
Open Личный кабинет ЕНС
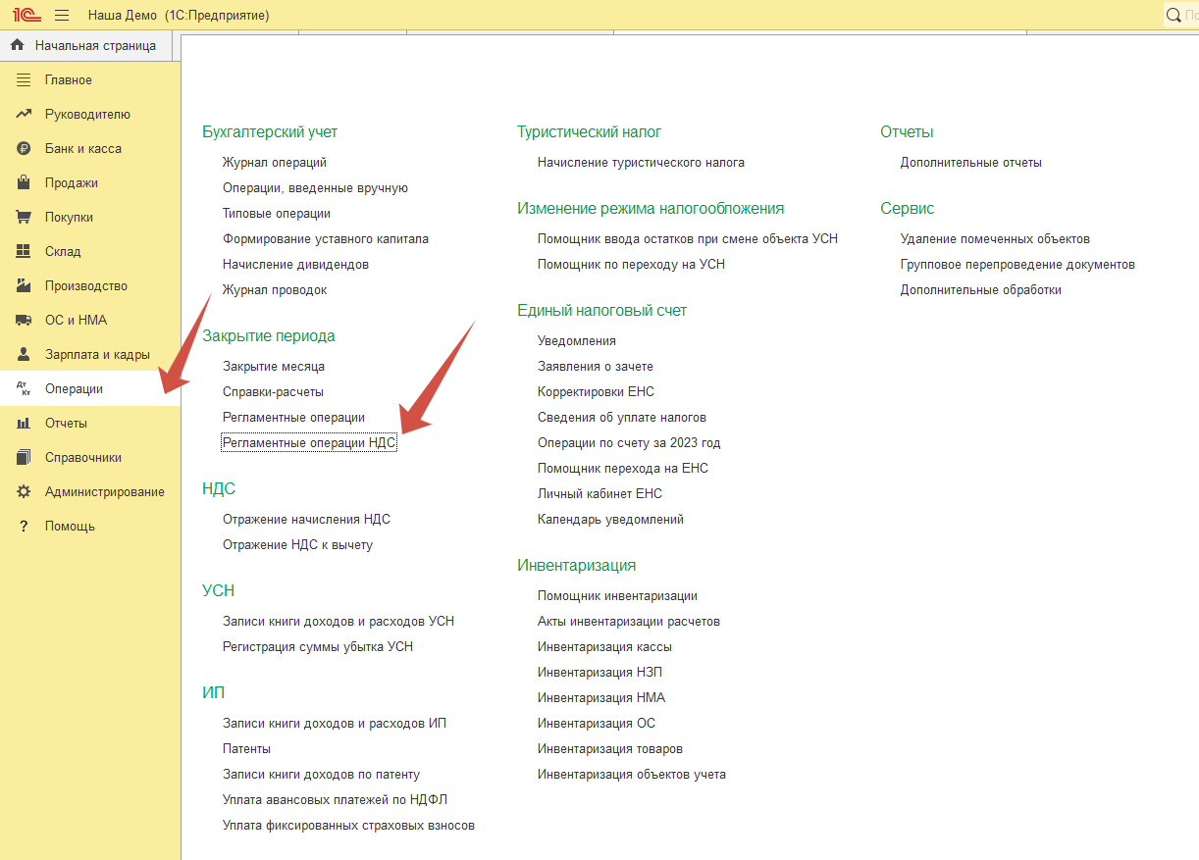click(599, 494)
